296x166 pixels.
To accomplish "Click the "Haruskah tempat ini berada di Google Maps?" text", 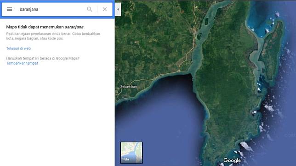I will pyautogui.click(x=43, y=58).
